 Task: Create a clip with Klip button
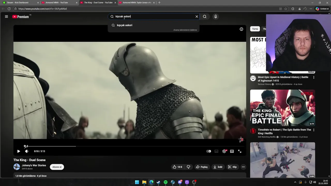point(232,167)
